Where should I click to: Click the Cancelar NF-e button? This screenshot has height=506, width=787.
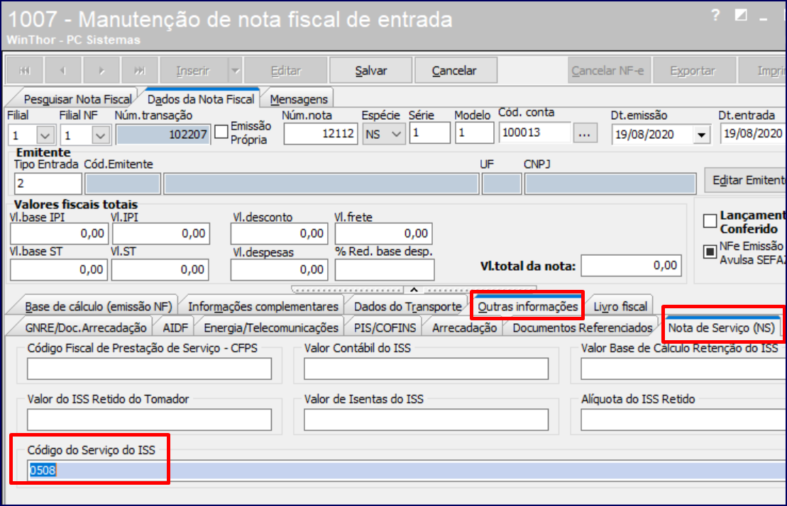point(608,71)
